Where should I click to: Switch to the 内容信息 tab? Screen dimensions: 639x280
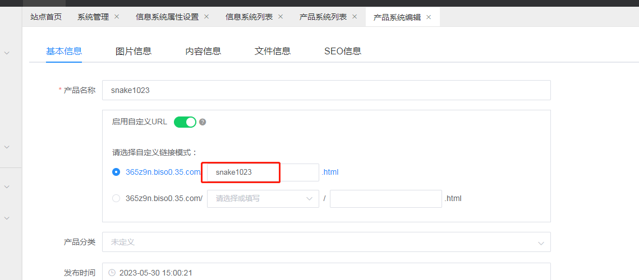point(203,51)
